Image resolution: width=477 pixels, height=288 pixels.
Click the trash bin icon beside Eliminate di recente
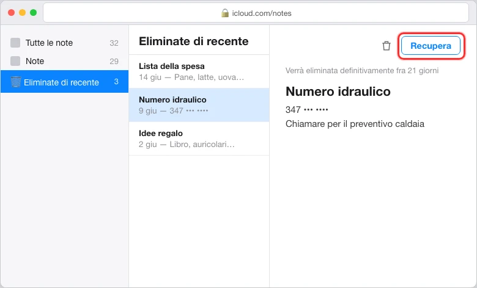(16, 82)
